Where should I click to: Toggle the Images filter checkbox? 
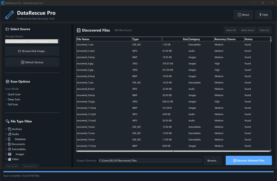6,154
